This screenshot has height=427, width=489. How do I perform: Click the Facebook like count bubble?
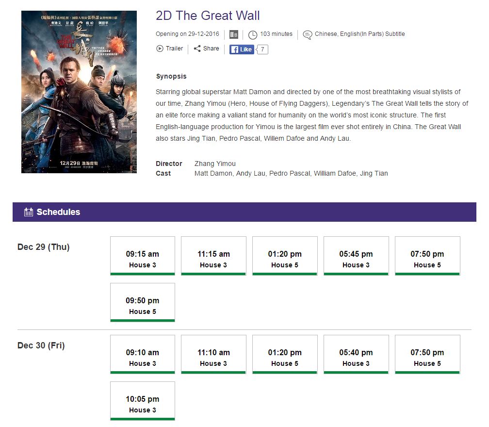pyautogui.click(x=262, y=49)
